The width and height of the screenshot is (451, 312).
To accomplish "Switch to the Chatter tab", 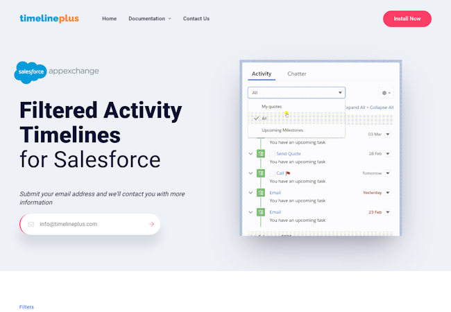I will point(296,73).
